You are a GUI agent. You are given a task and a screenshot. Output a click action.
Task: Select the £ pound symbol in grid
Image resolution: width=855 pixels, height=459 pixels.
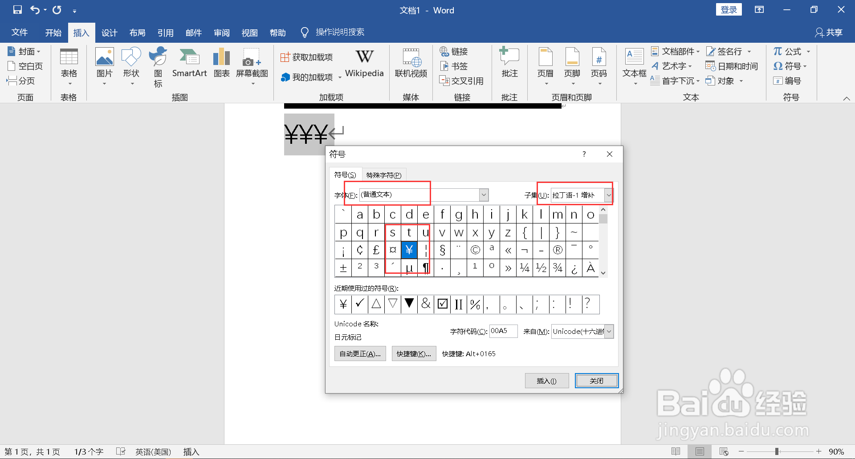[376, 250]
